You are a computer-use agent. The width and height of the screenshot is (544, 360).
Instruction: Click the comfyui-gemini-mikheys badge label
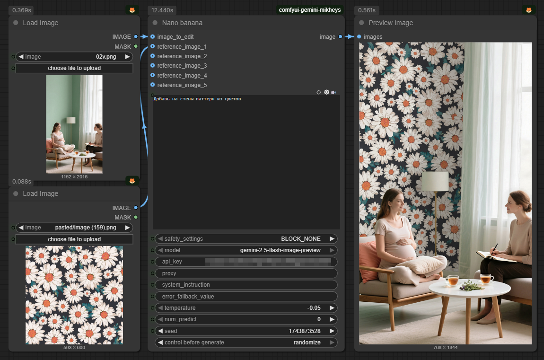[x=310, y=10]
